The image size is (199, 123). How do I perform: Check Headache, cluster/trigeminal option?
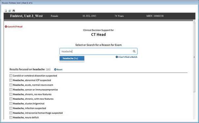coord(11,104)
